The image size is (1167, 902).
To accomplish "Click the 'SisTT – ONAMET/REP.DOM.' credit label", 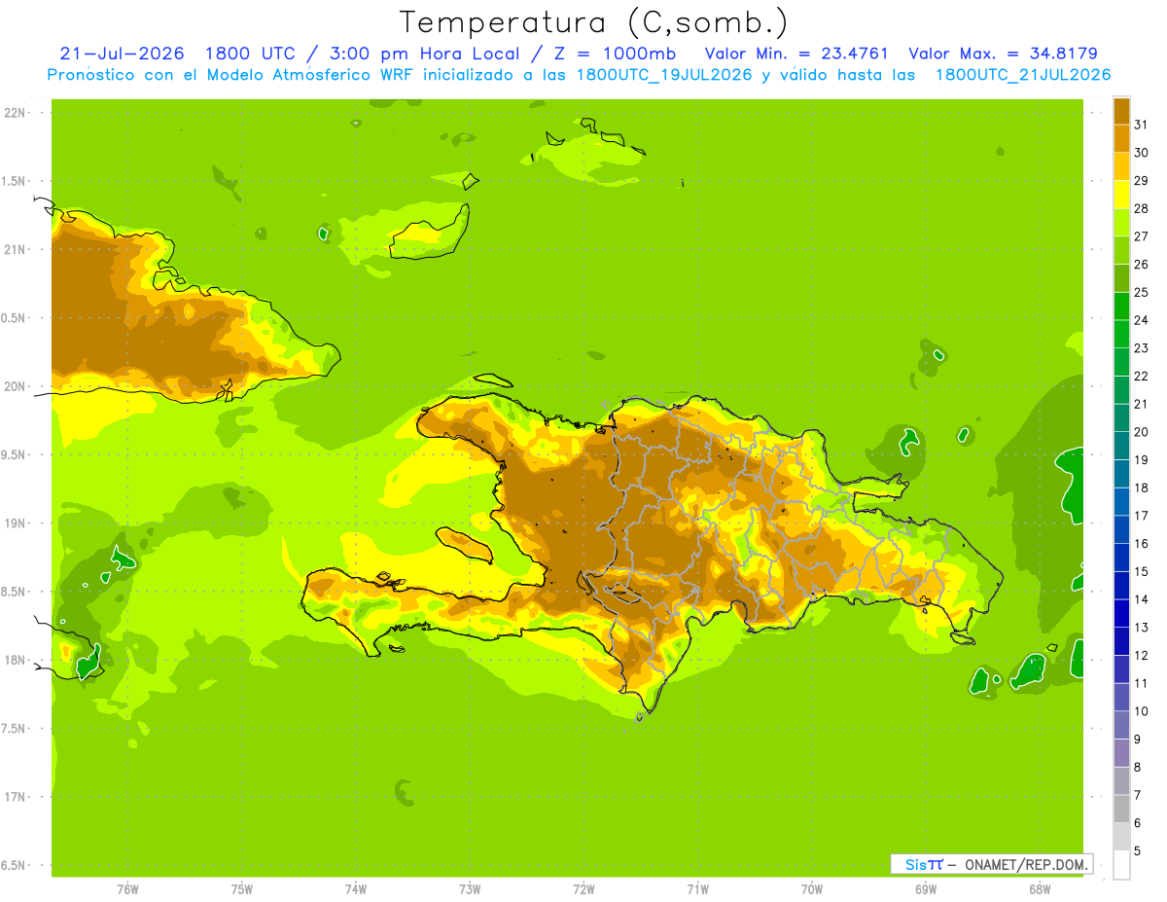I will pos(991,864).
